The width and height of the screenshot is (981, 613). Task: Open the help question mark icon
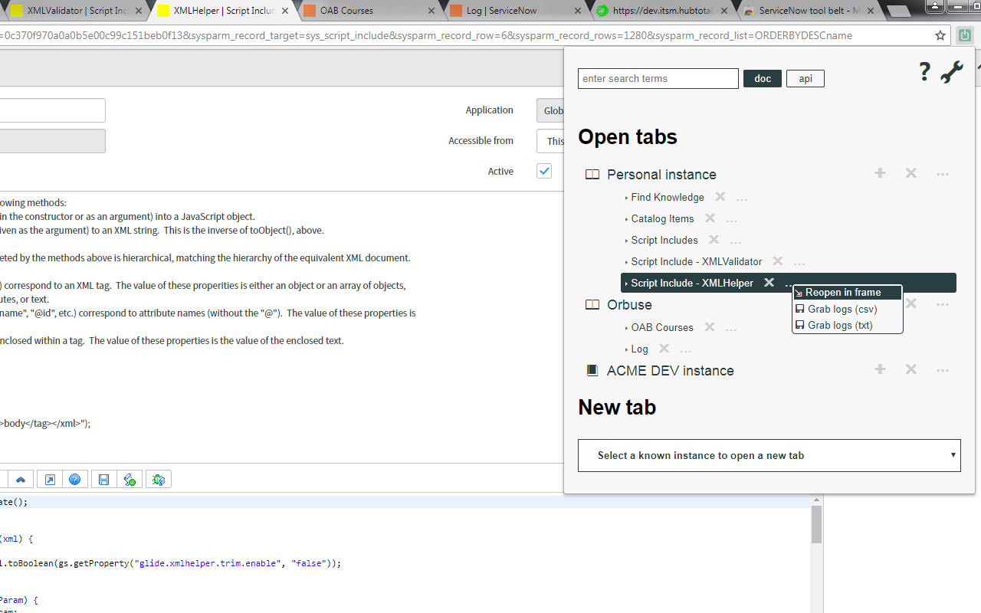pyautogui.click(x=925, y=72)
